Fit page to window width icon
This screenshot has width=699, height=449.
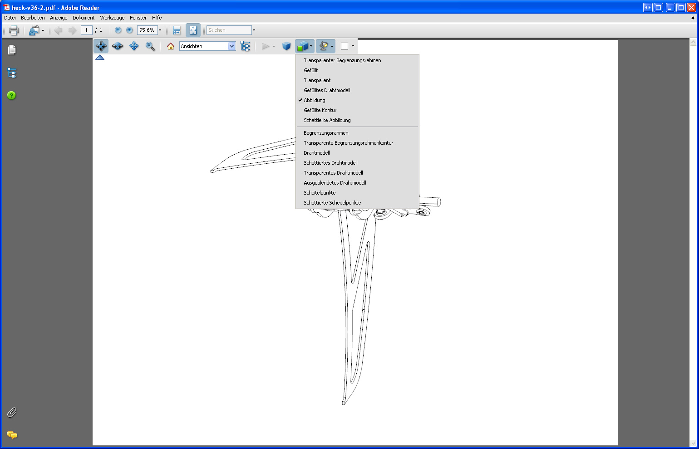pos(177,30)
